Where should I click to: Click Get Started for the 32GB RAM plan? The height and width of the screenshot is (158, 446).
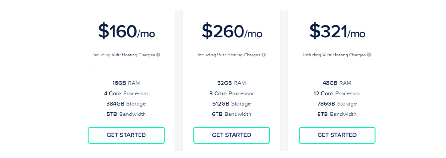232,135
